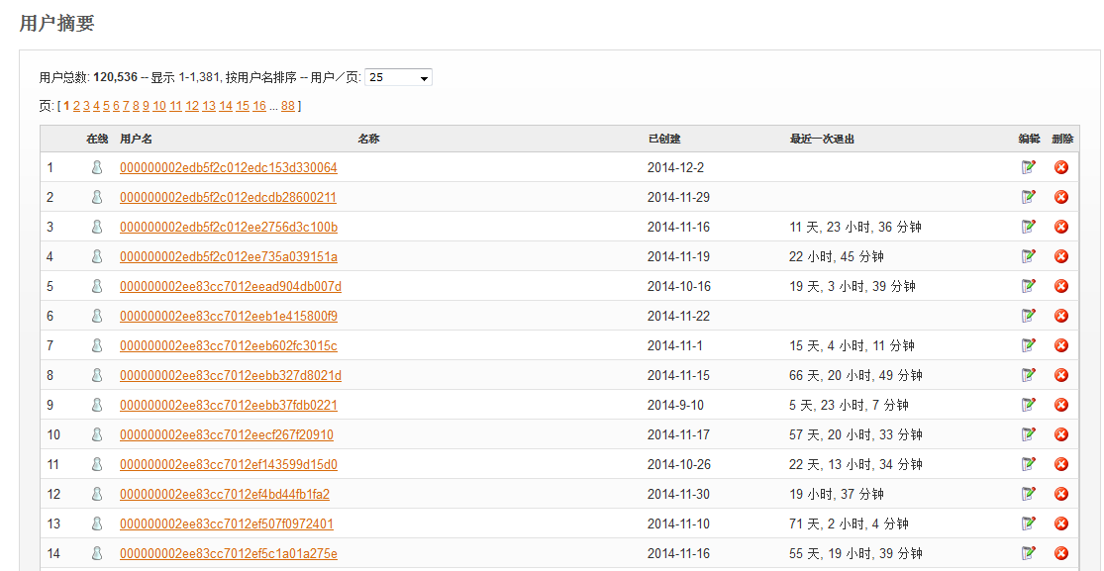Go to page 5 of user list
The height and width of the screenshot is (571, 1104).
[106, 106]
